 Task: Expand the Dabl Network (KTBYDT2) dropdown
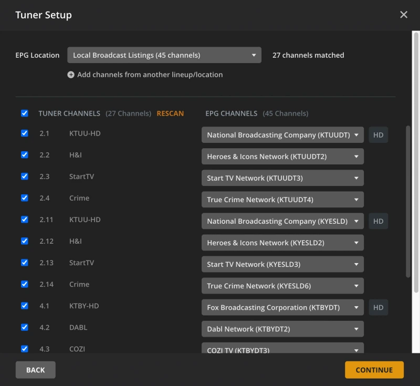tap(282, 329)
